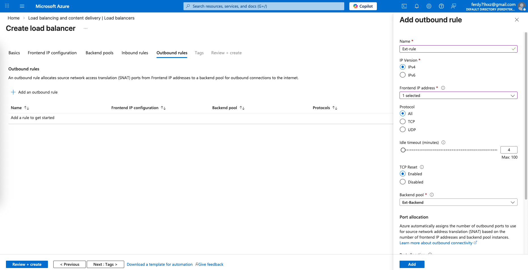
Task: Click the rule Name input field
Action: [x=455, y=49]
